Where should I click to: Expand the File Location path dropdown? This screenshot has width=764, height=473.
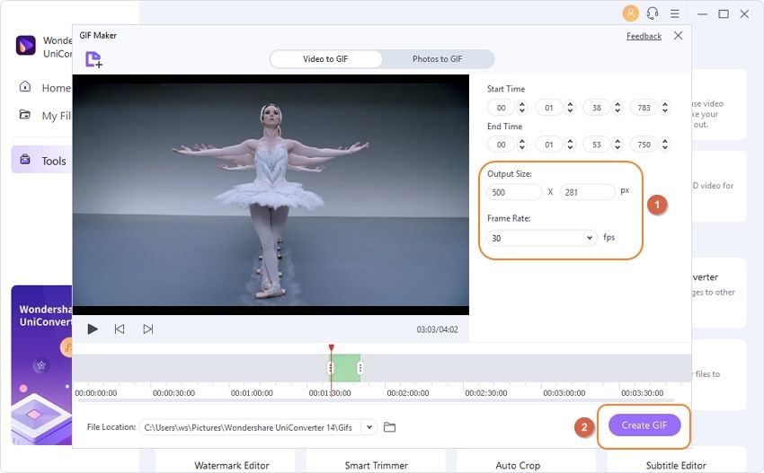pyautogui.click(x=369, y=427)
